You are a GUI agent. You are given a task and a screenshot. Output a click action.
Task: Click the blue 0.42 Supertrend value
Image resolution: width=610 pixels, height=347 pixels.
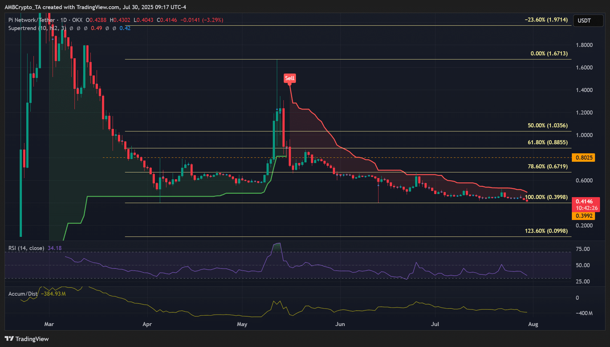pyautogui.click(x=124, y=28)
